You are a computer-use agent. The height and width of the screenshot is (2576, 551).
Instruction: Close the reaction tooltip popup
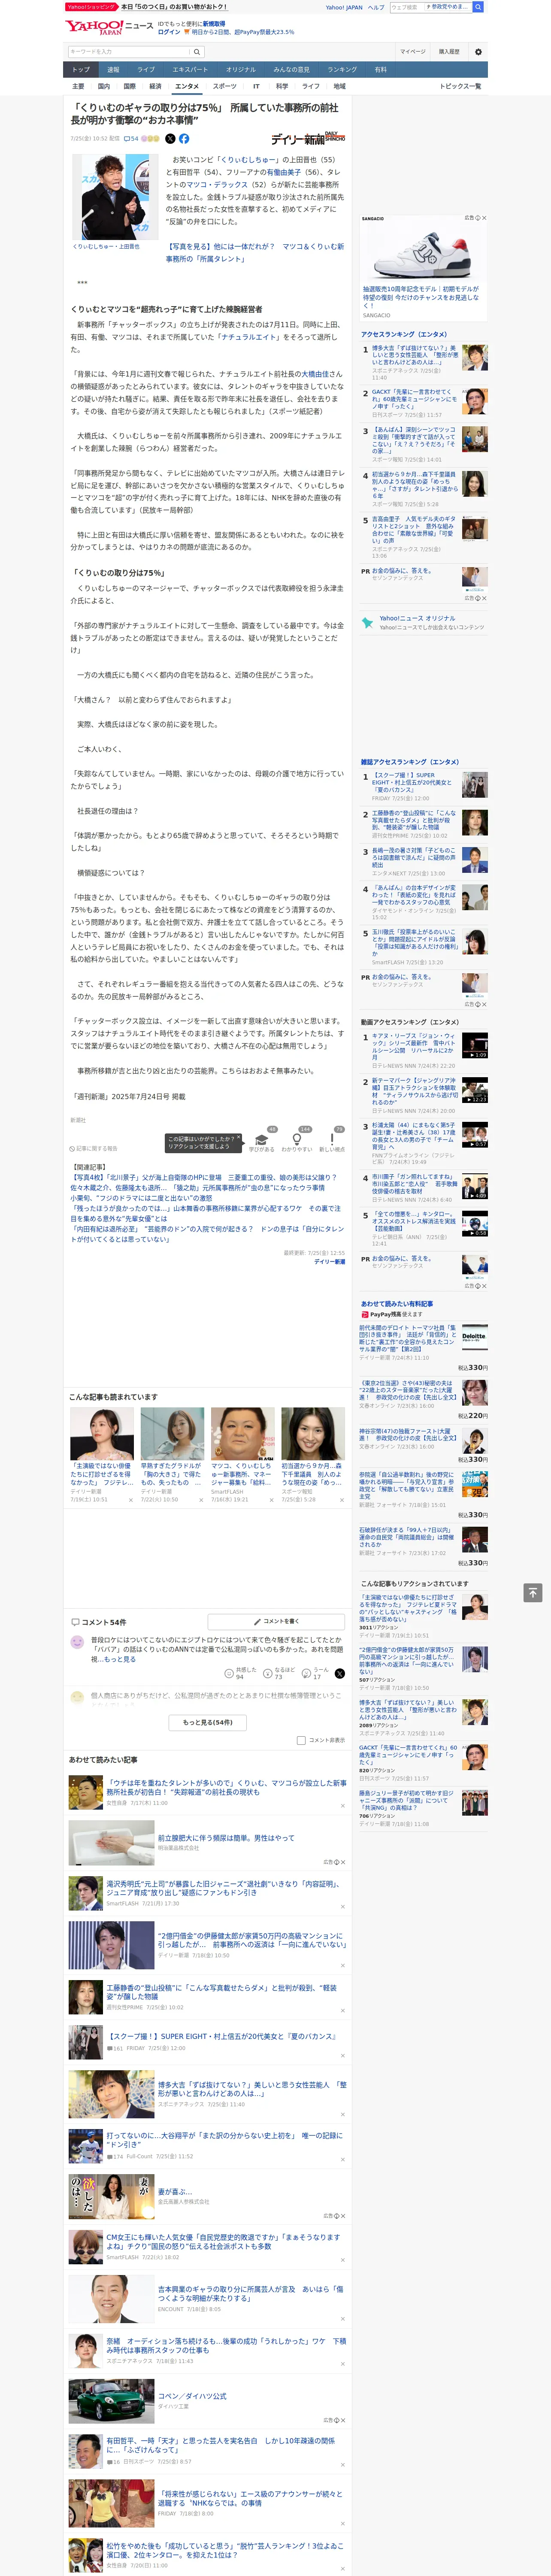coord(238,1137)
